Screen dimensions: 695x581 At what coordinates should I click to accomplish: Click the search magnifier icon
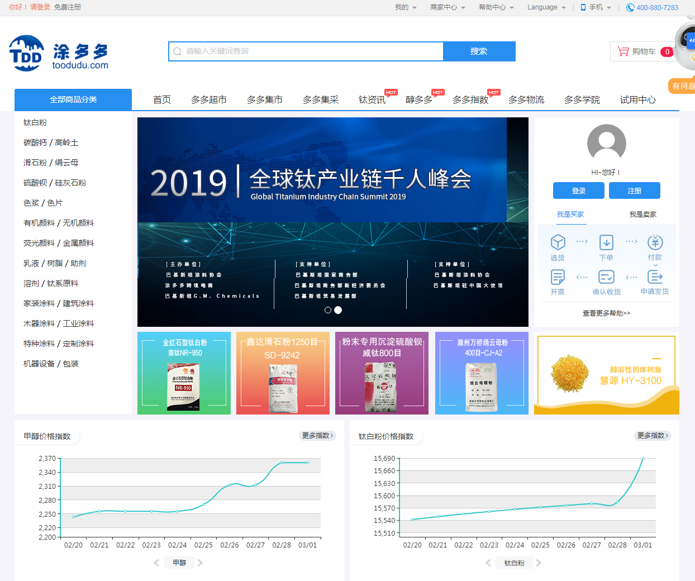pos(177,51)
